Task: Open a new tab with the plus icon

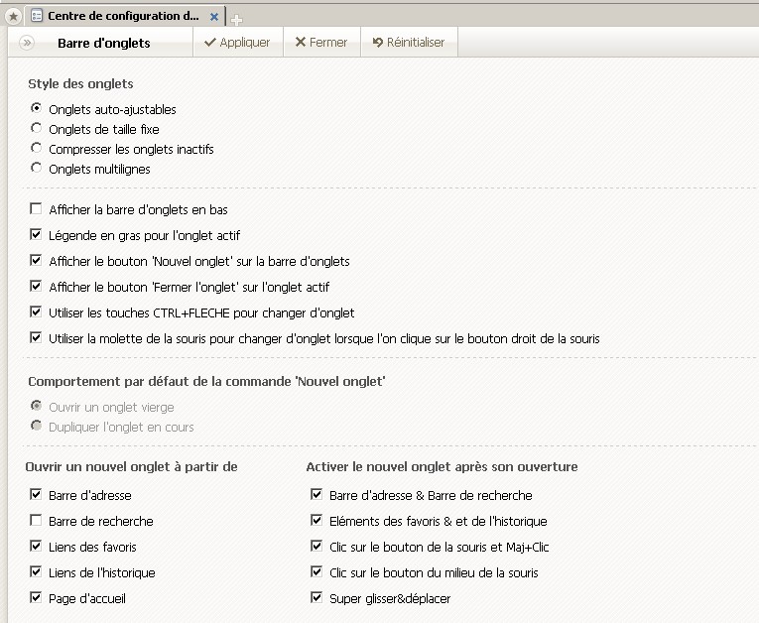Action: point(236,20)
